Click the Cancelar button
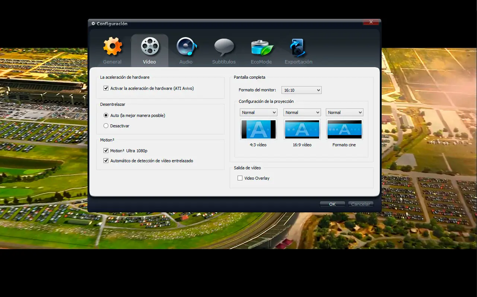The image size is (477, 297). [x=361, y=204]
